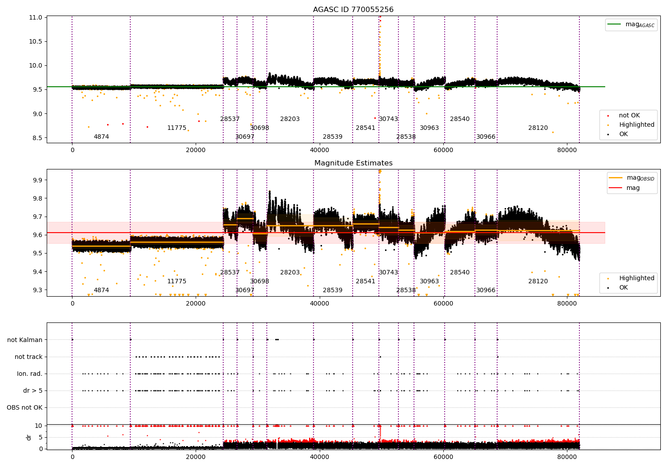Click y-axis tick 9.3 in middle plot
The width and height of the screenshot is (667, 467).
[38, 290]
